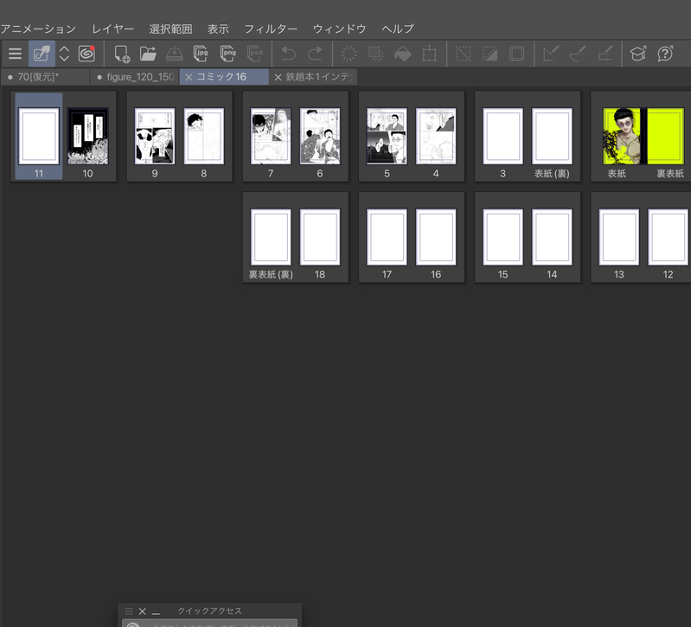The image size is (691, 627).
Task: Select page 5 thumbnail
Action: (x=387, y=136)
